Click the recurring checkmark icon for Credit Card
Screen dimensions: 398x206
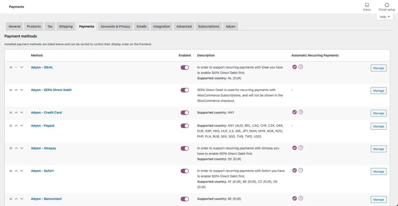pyautogui.click(x=294, y=112)
